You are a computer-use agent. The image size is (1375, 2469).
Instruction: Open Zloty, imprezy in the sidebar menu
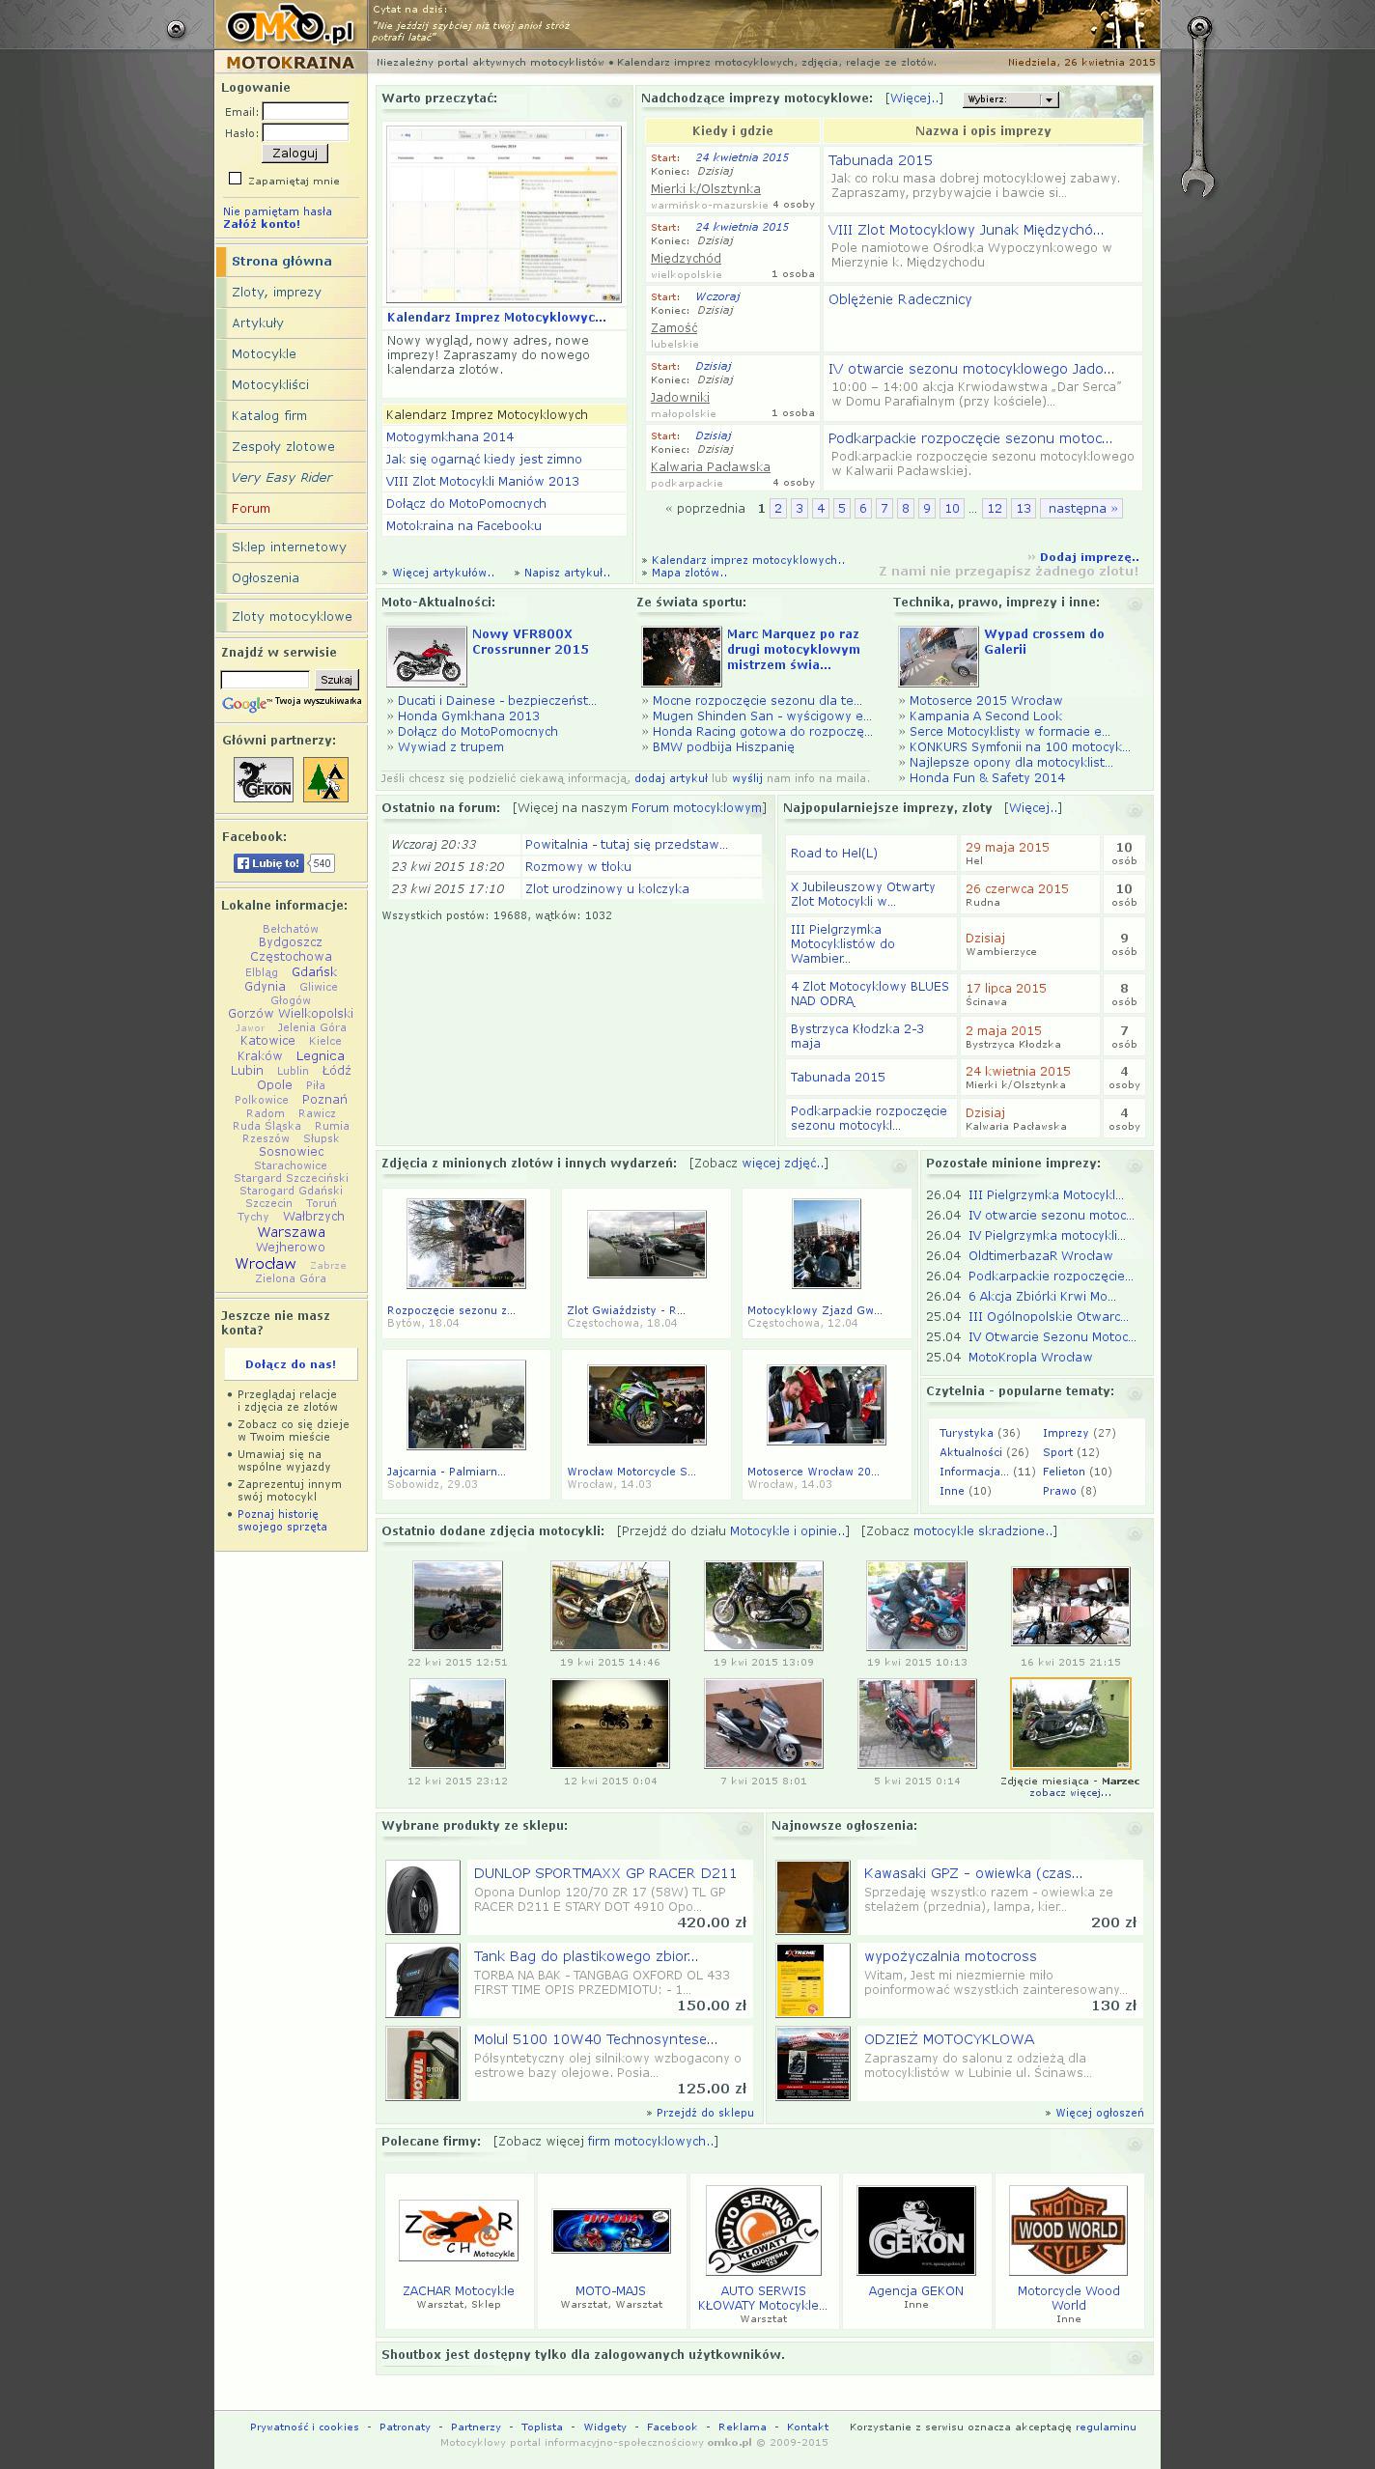click(x=276, y=293)
